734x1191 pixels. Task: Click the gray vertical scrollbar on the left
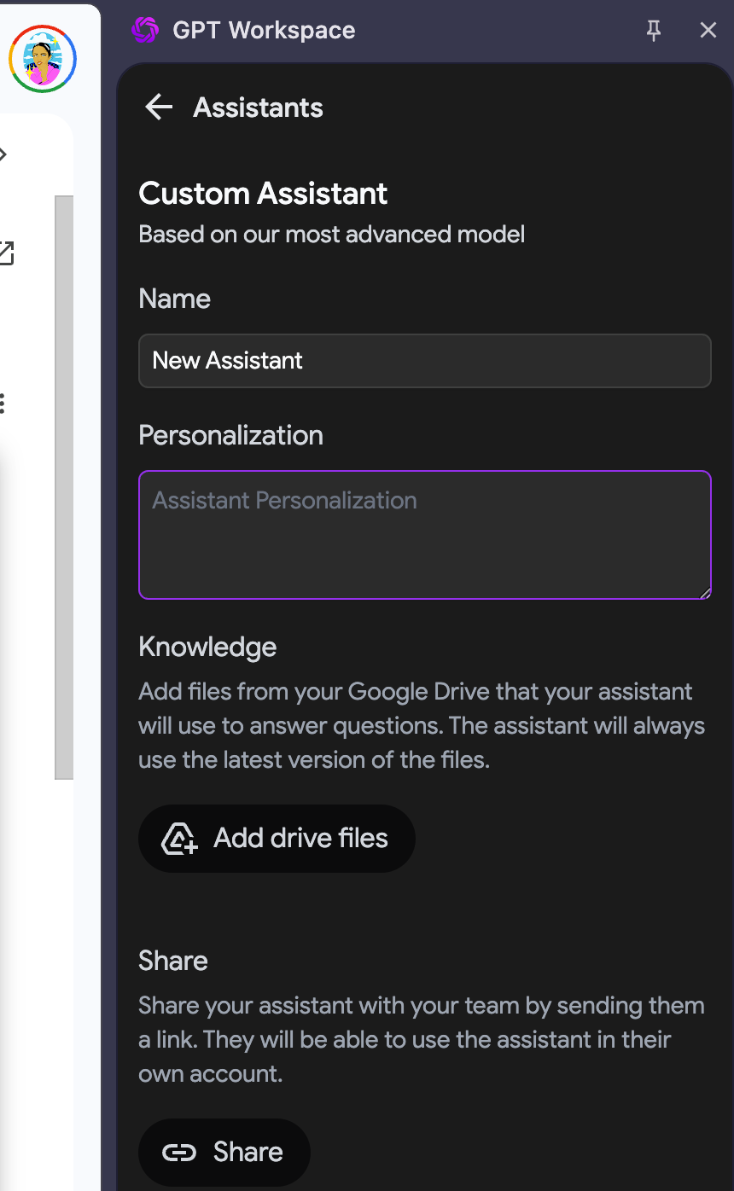(x=64, y=486)
